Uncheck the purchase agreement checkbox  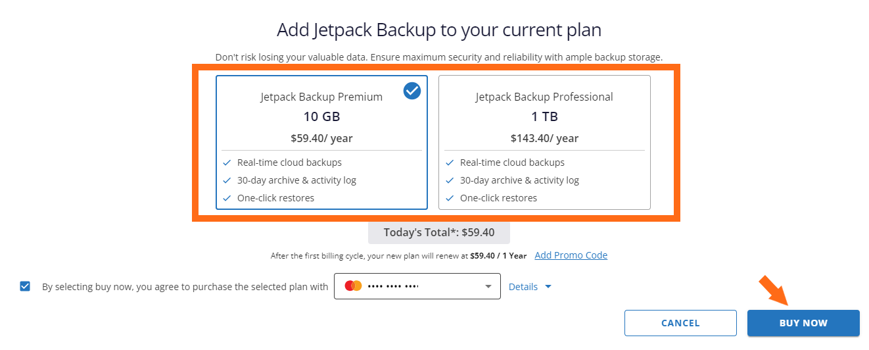tap(25, 286)
